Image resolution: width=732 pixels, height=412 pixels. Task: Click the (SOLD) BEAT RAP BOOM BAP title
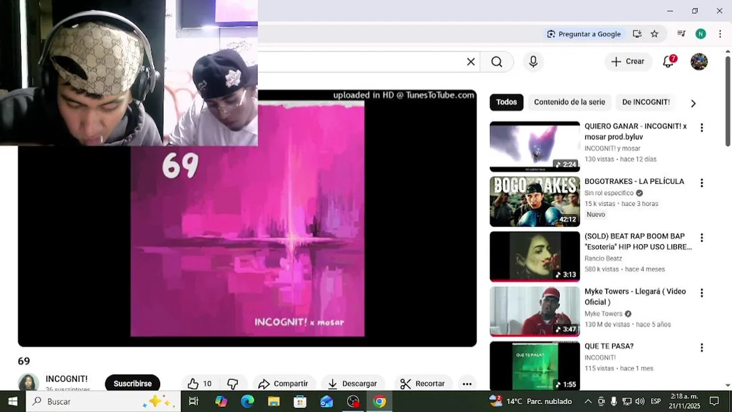coord(638,241)
